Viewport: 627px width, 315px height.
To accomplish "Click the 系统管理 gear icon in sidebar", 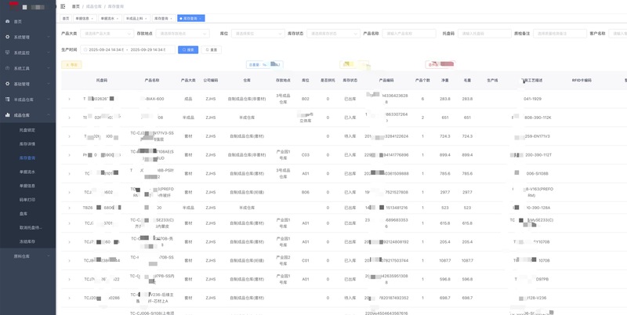I will pos(8,37).
